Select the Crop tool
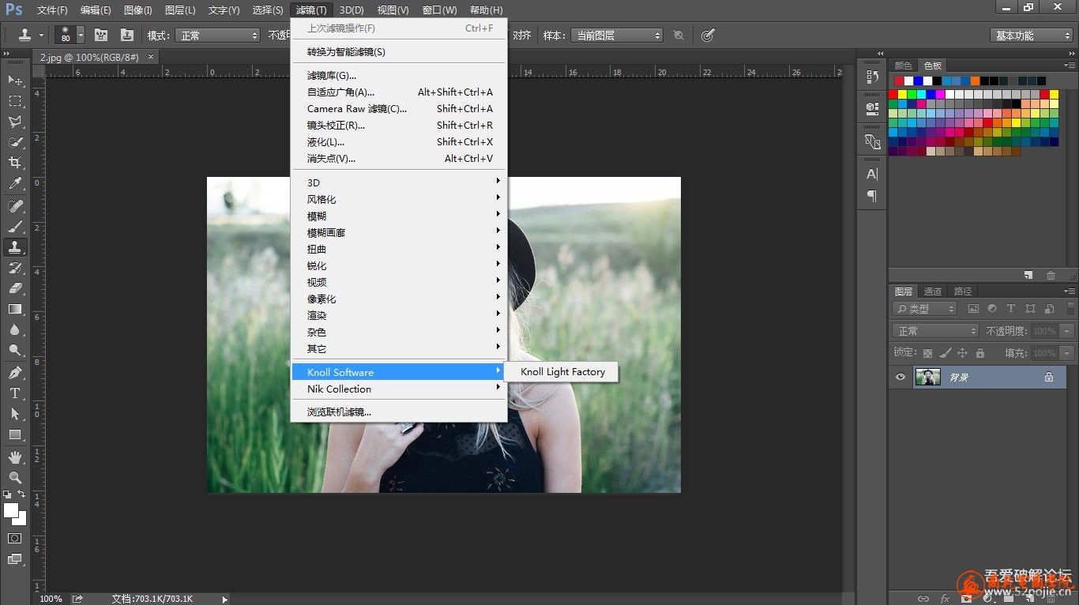 coord(14,163)
